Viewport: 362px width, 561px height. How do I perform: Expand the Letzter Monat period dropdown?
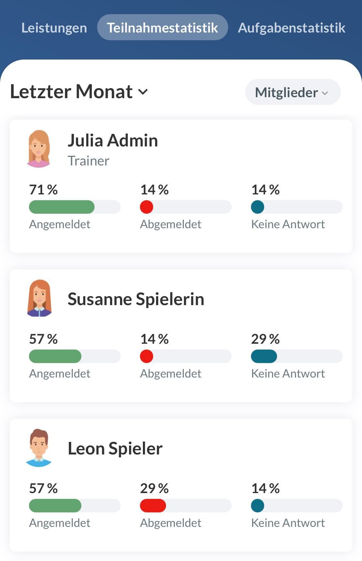click(79, 92)
